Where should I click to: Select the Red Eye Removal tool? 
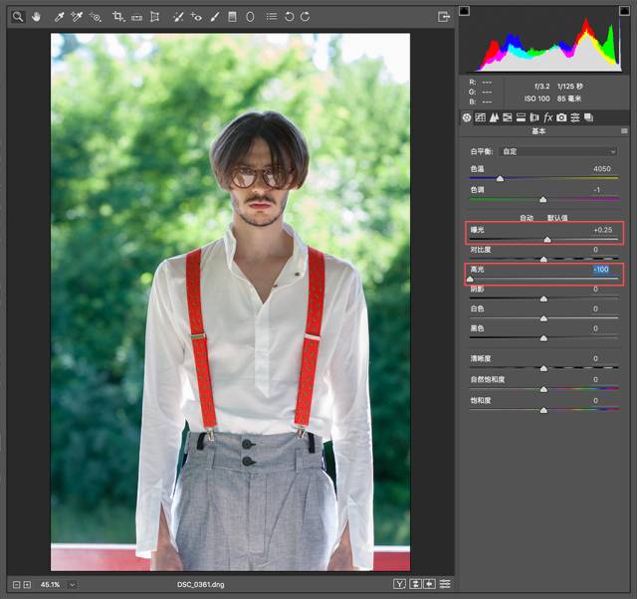(197, 17)
